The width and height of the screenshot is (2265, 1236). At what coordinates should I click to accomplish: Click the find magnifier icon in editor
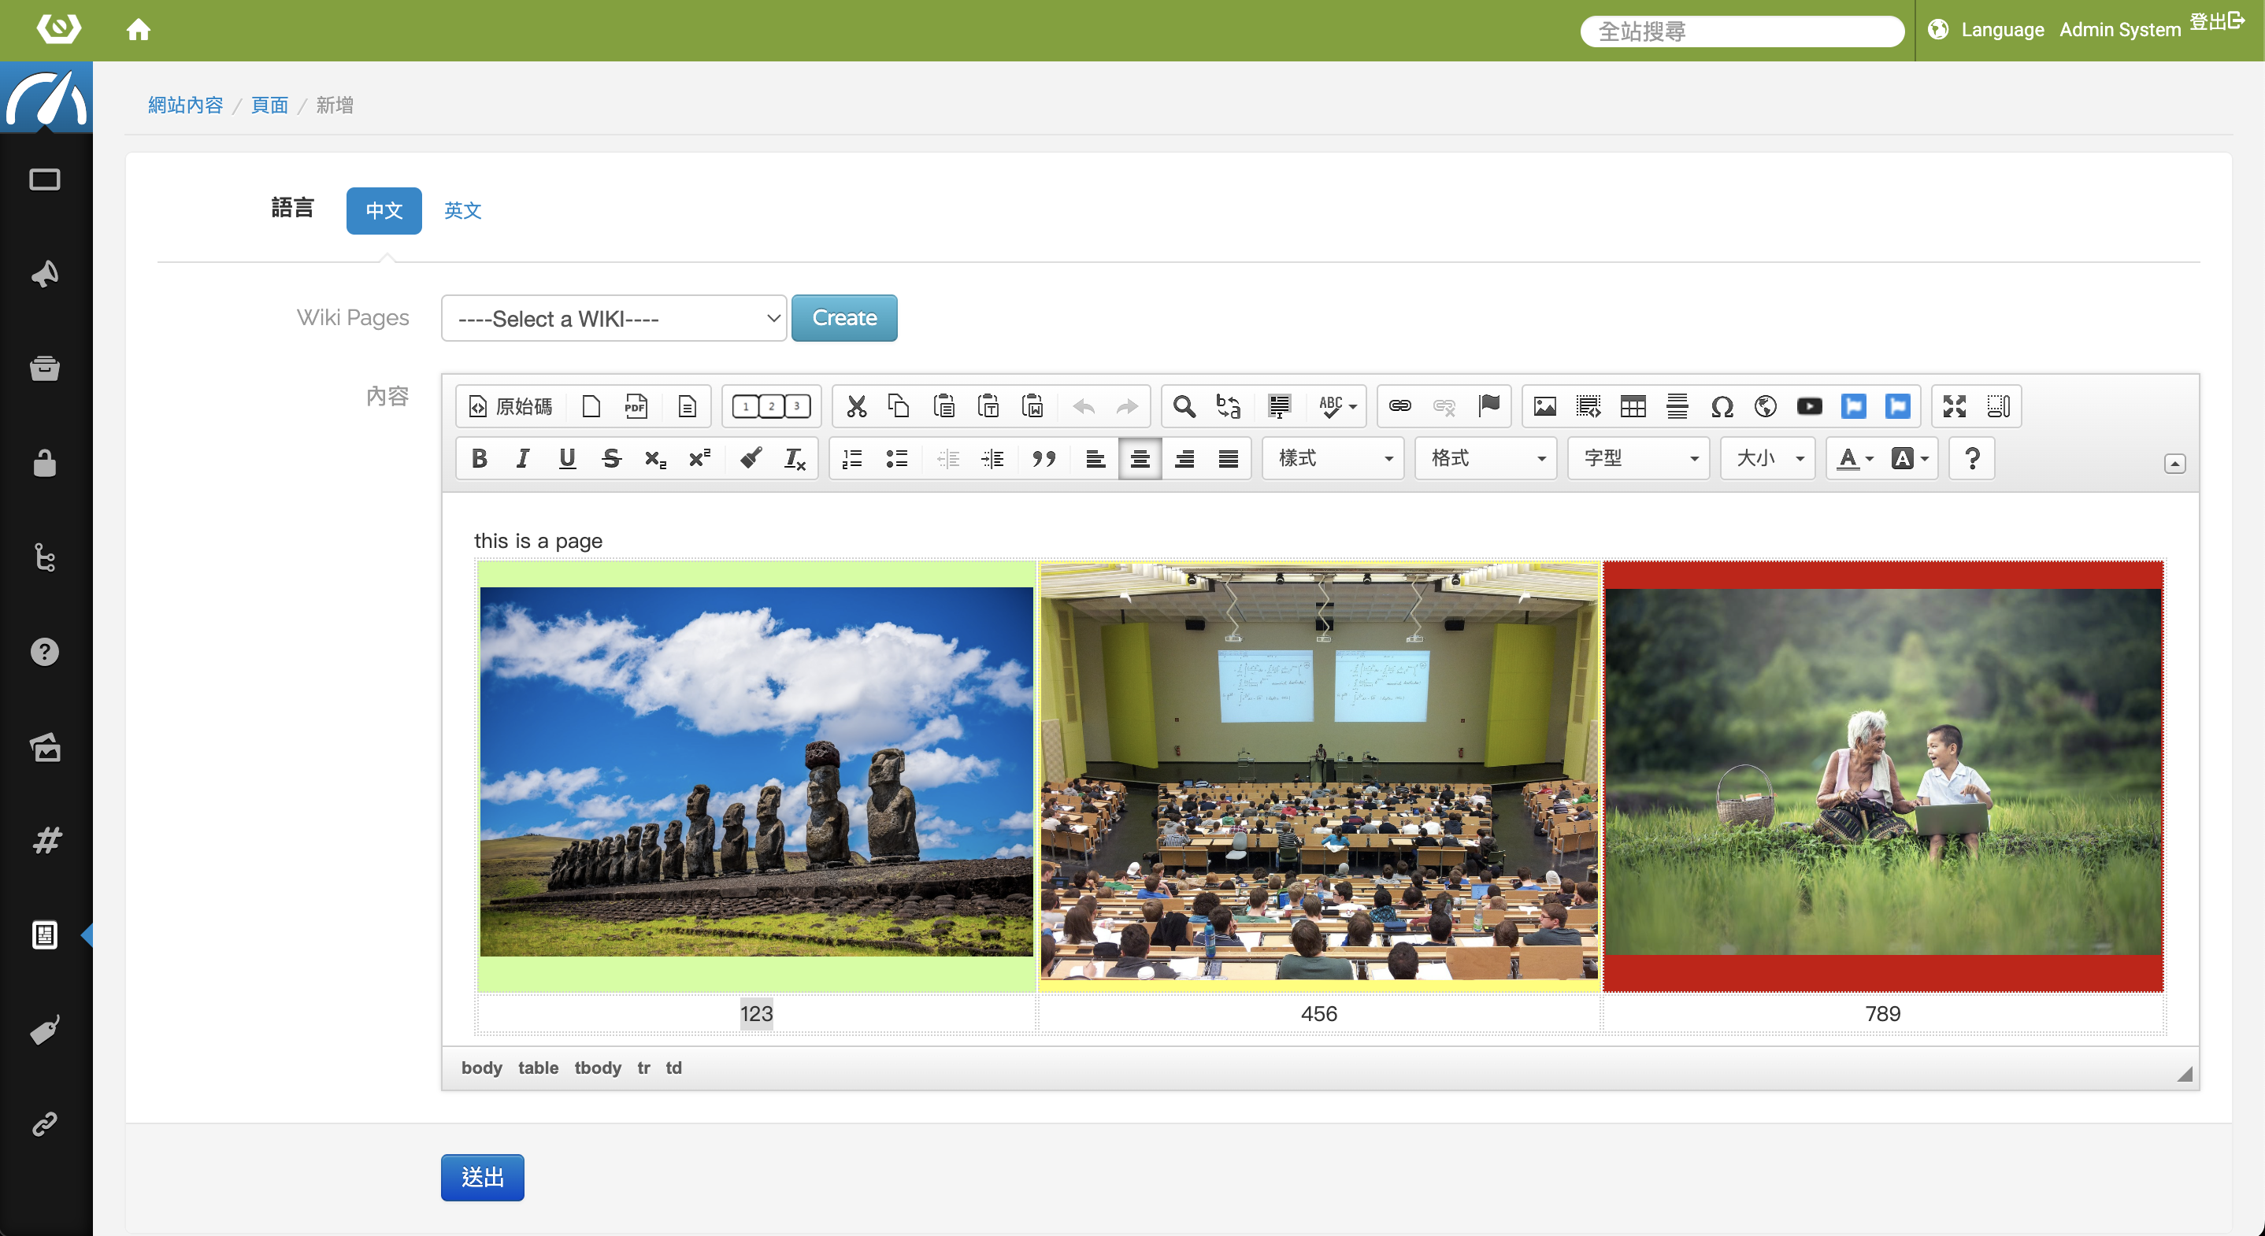point(1184,406)
